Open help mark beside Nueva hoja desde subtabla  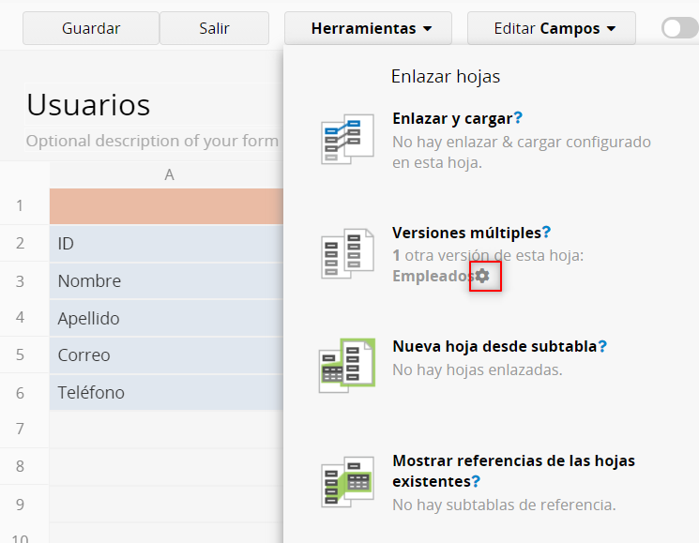click(602, 346)
